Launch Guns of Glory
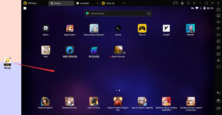 pyautogui.click(x=94, y=101)
